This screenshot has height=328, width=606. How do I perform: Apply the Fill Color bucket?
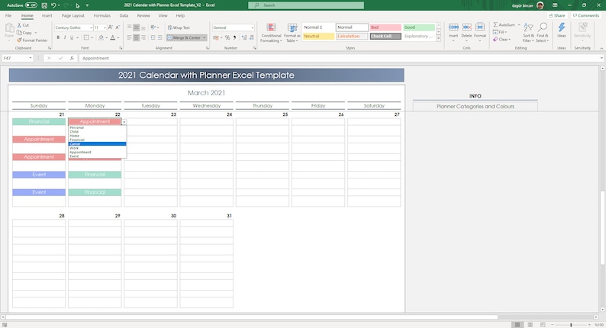tap(101, 37)
